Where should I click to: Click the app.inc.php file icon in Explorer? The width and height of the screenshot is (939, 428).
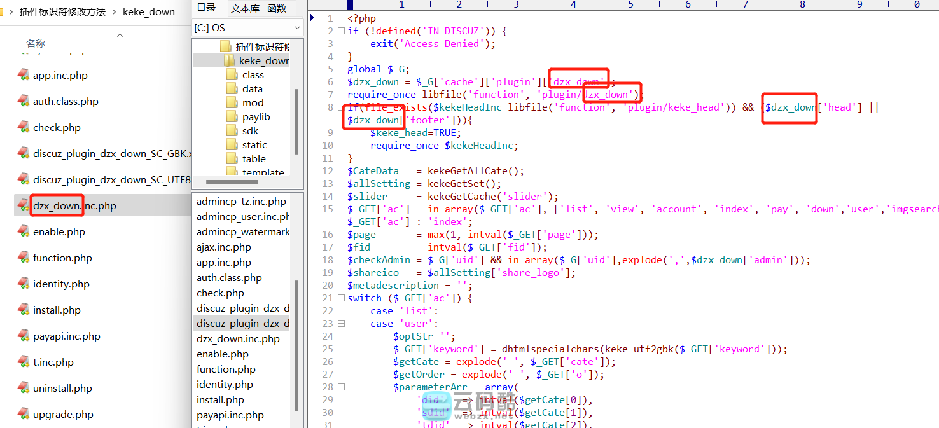[24, 75]
